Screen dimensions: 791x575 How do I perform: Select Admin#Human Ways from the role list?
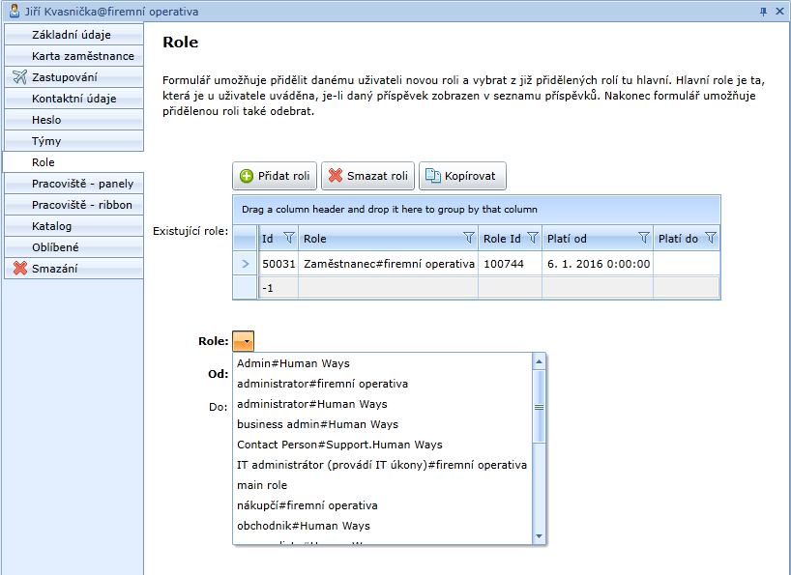pos(293,363)
